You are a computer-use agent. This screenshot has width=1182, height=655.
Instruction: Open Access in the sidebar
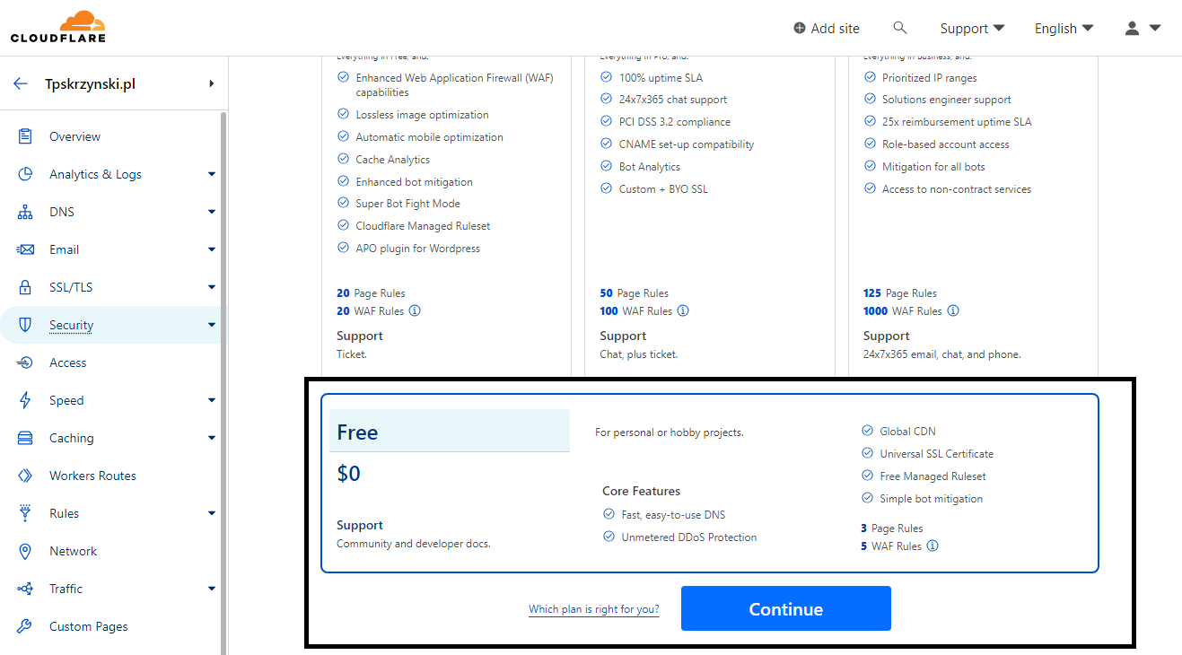click(68, 362)
